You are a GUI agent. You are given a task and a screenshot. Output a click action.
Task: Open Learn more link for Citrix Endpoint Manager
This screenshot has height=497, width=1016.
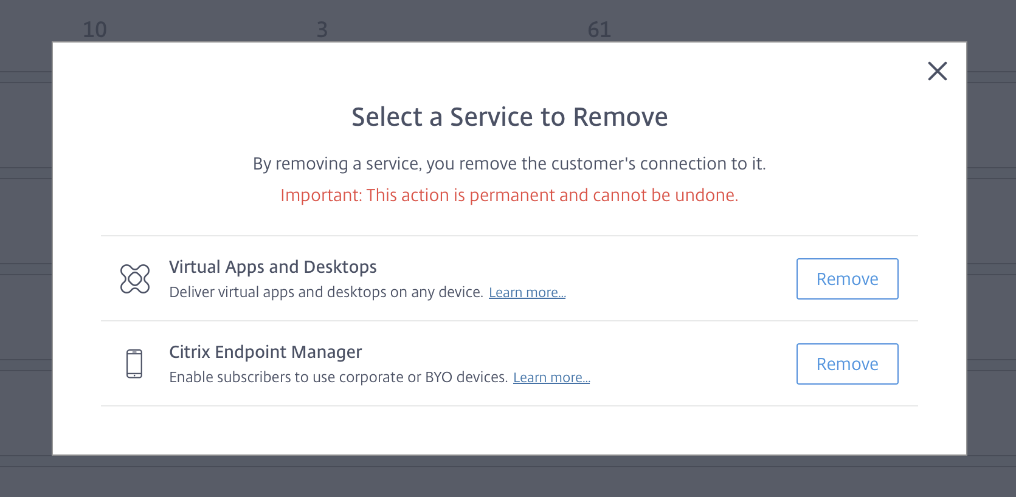(x=551, y=377)
